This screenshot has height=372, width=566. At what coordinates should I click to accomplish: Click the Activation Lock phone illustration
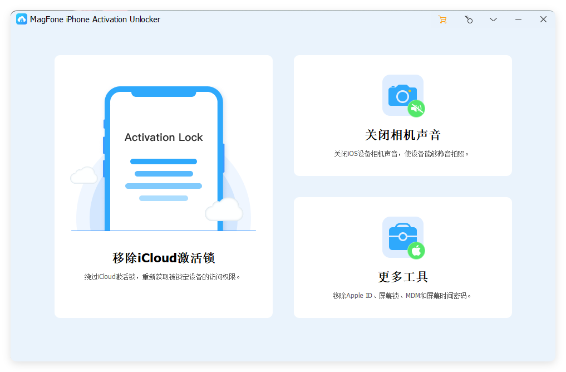click(164, 159)
